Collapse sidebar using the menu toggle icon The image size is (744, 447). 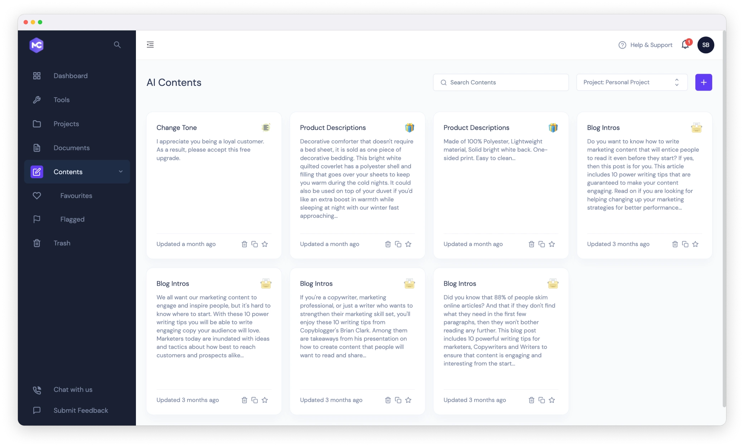(150, 45)
